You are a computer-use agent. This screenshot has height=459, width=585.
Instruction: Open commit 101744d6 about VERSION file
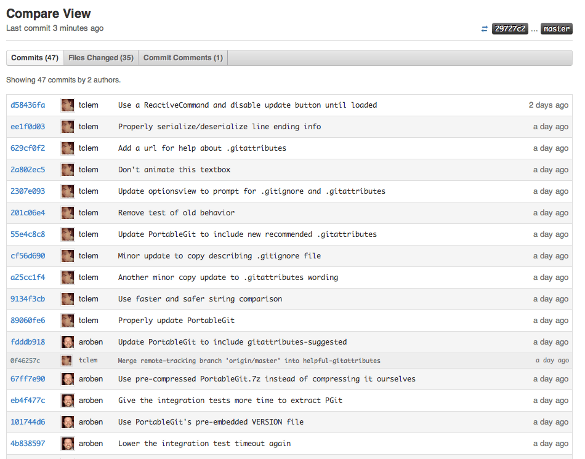click(28, 422)
